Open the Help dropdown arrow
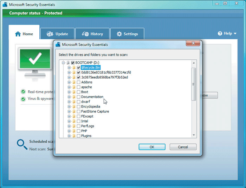Screen dimensions: 246x188 (x=235, y=33)
